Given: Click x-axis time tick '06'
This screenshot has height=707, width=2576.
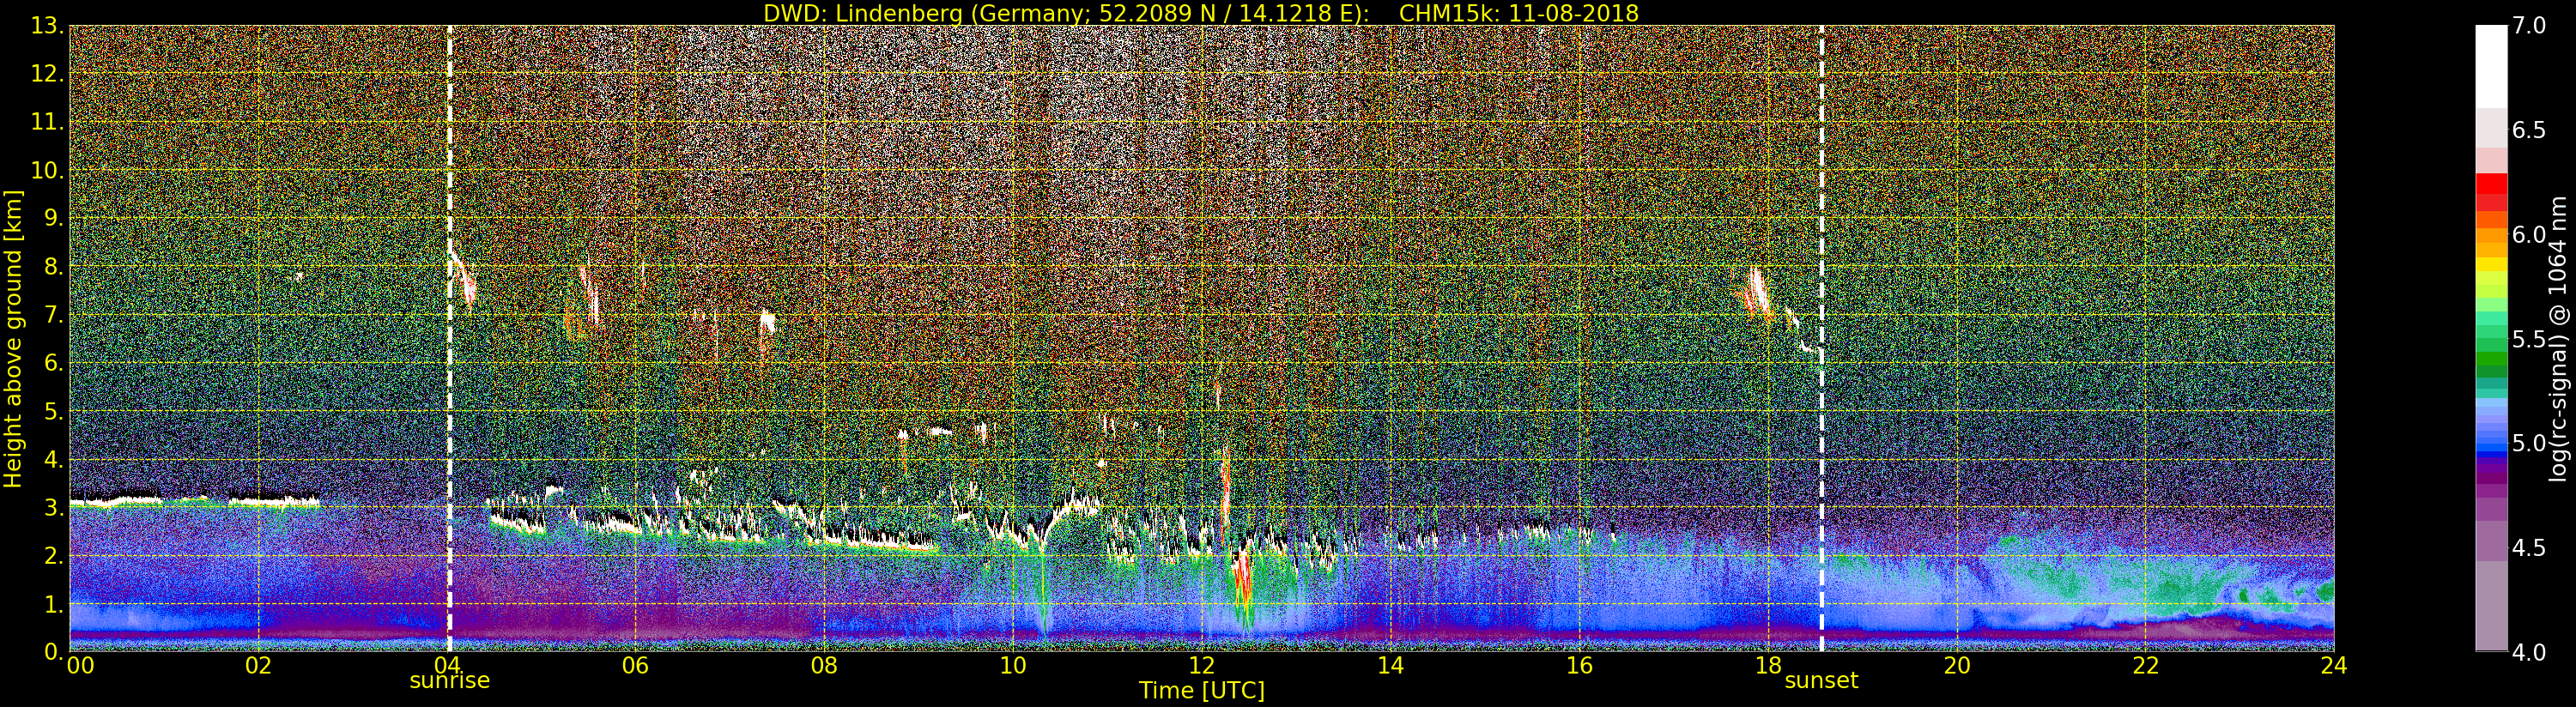Looking at the screenshot, I should click(635, 665).
